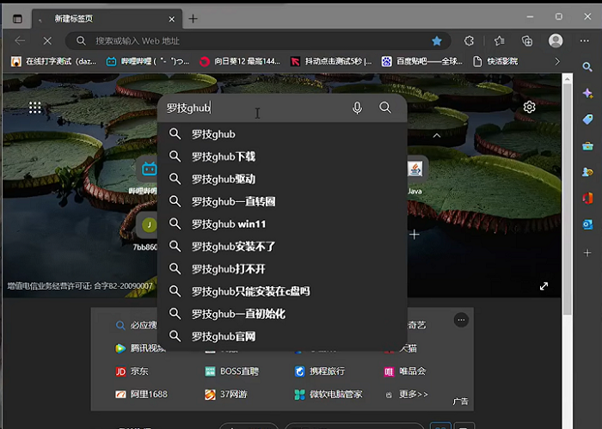Submit search with magnifier icon in search box

(385, 107)
